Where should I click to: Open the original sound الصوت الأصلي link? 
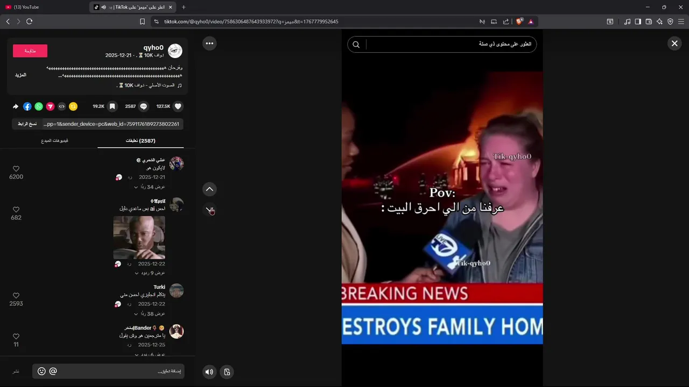pyautogui.click(x=149, y=85)
